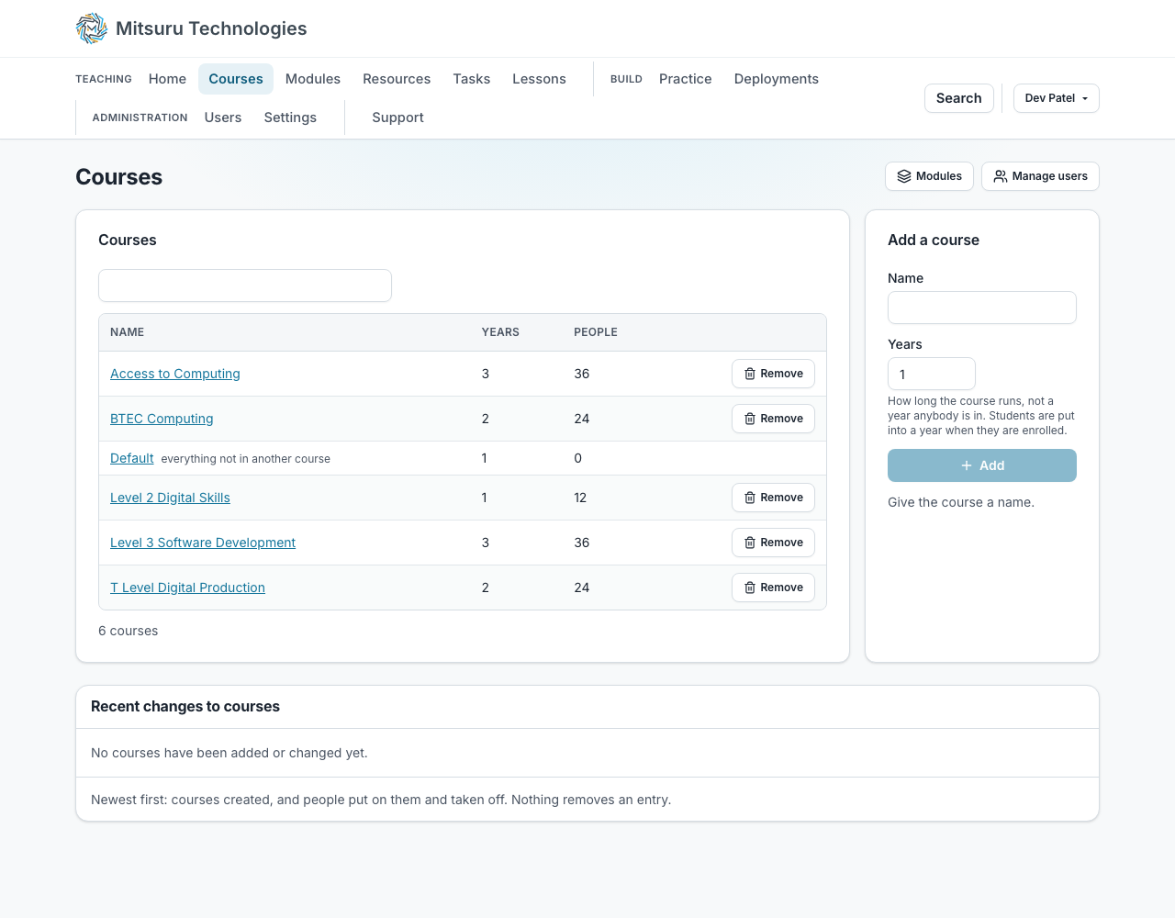Click trash icon for T Level Digital Production
The width and height of the screenshot is (1175, 918).
click(750, 588)
